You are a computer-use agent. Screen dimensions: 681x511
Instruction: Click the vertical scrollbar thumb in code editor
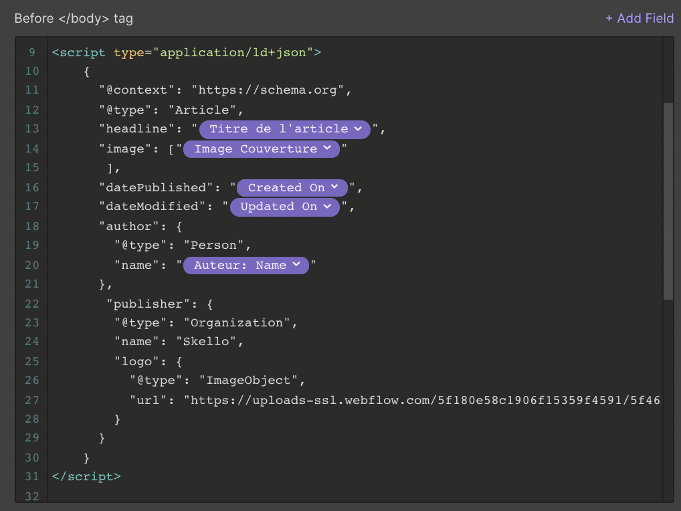668,201
